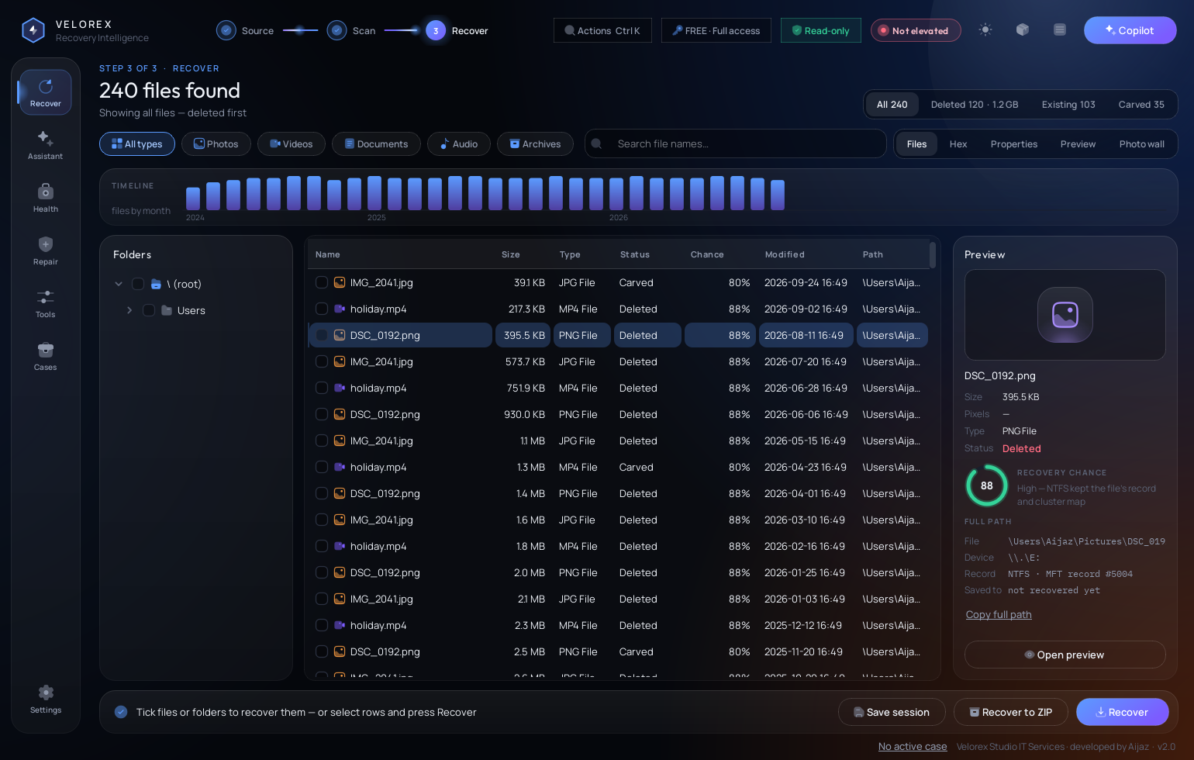Go back to the Scan step
This screenshot has height=760, width=1194.
[351, 30]
